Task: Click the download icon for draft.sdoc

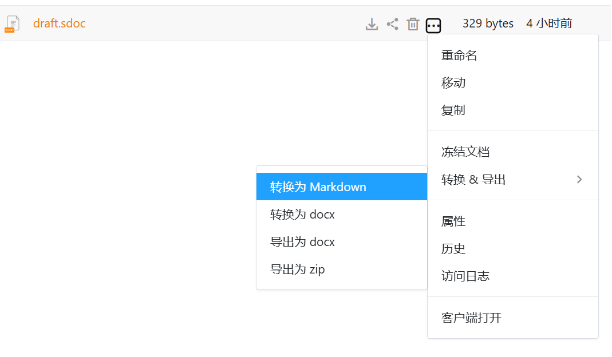Action: pos(372,23)
